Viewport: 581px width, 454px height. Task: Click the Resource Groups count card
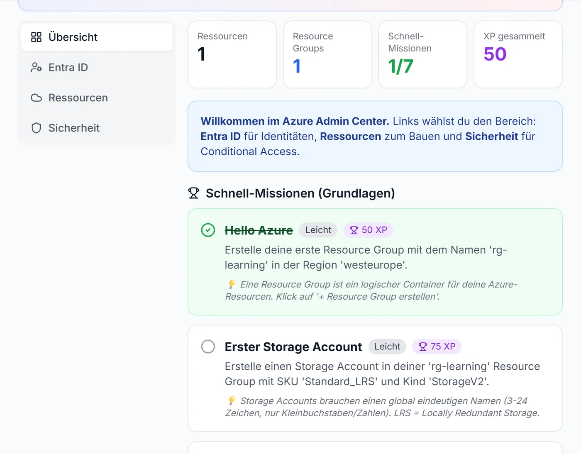coord(327,54)
